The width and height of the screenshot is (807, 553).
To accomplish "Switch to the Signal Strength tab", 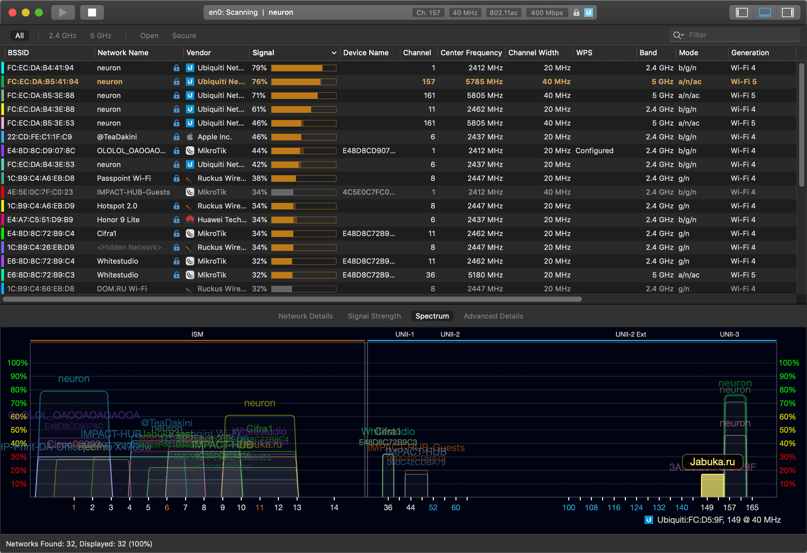I will (x=374, y=316).
